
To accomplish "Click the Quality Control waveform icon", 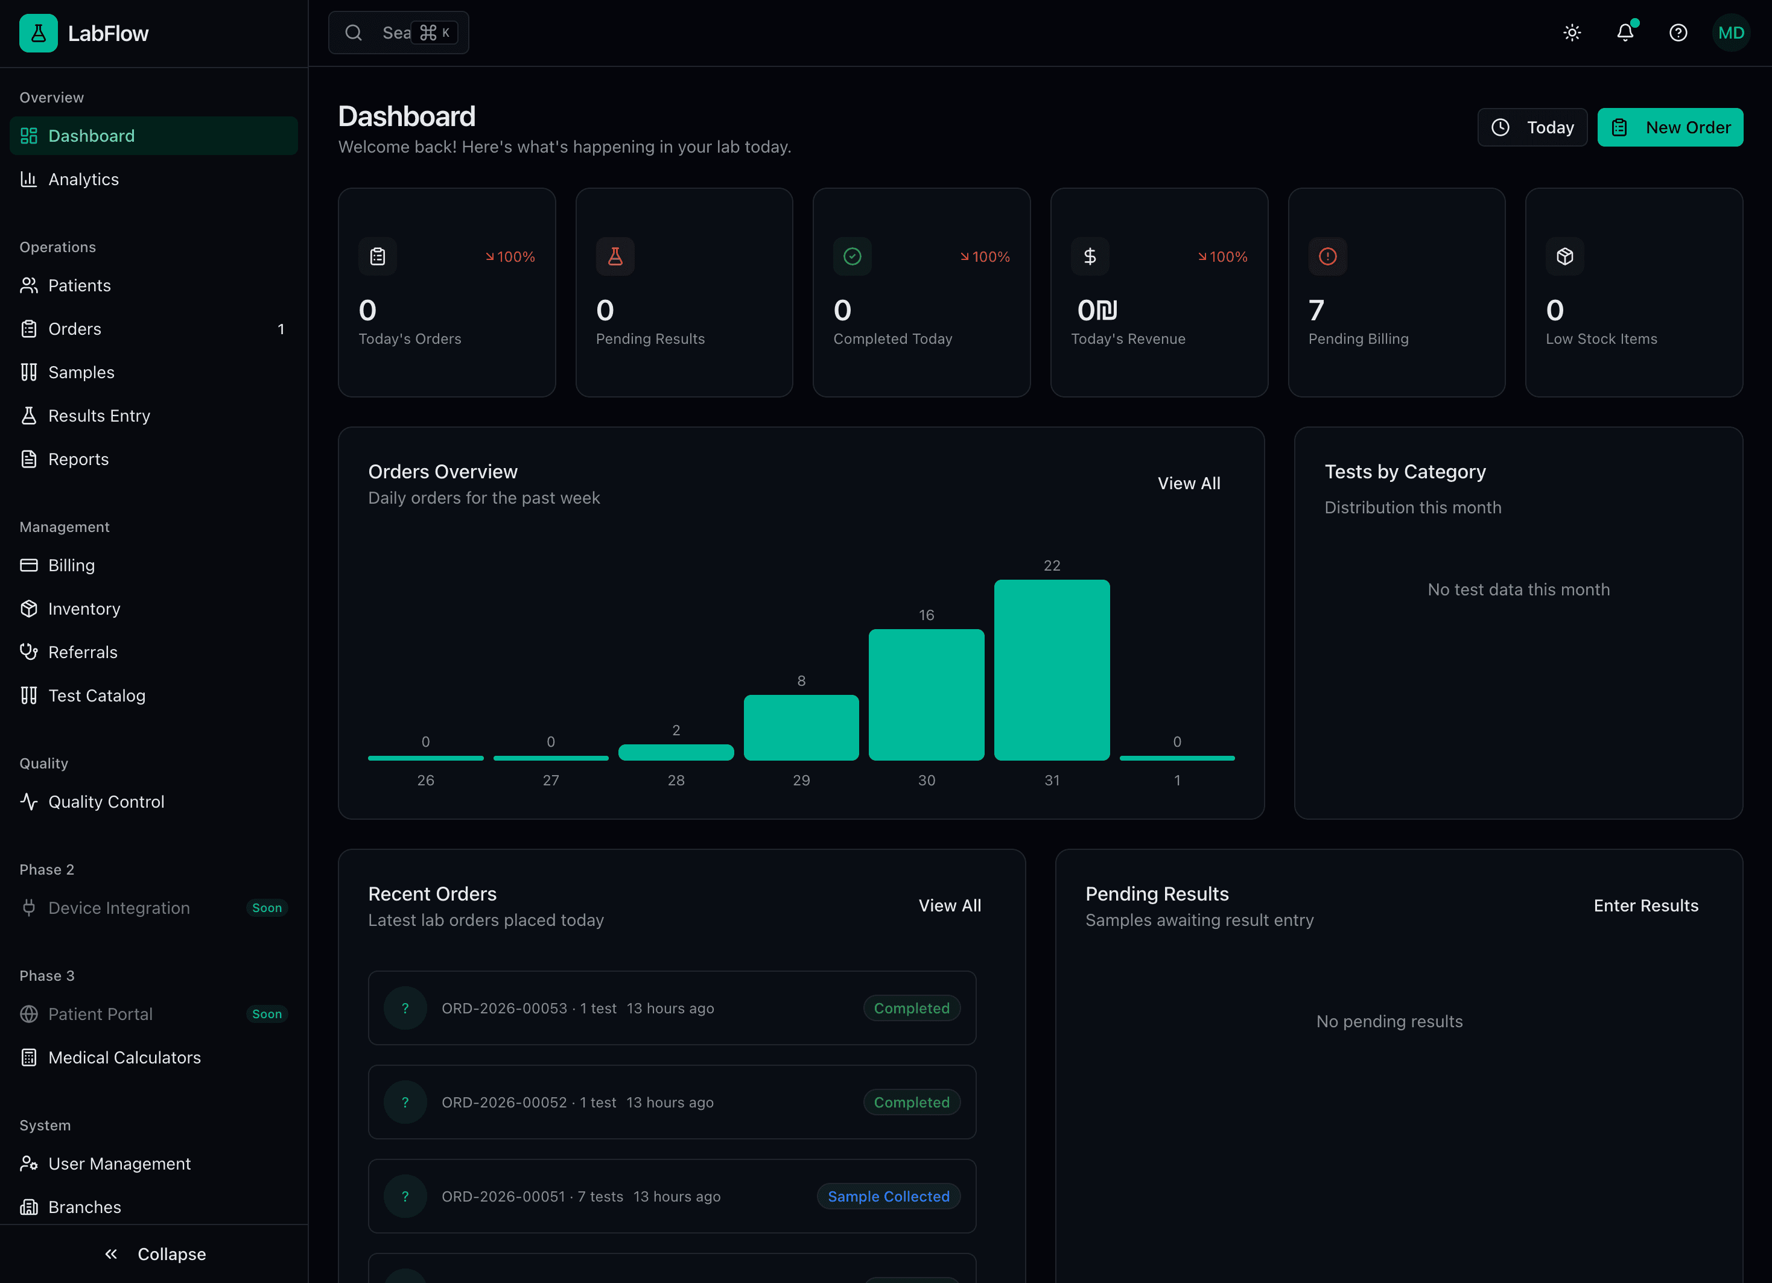I will (29, 801).
